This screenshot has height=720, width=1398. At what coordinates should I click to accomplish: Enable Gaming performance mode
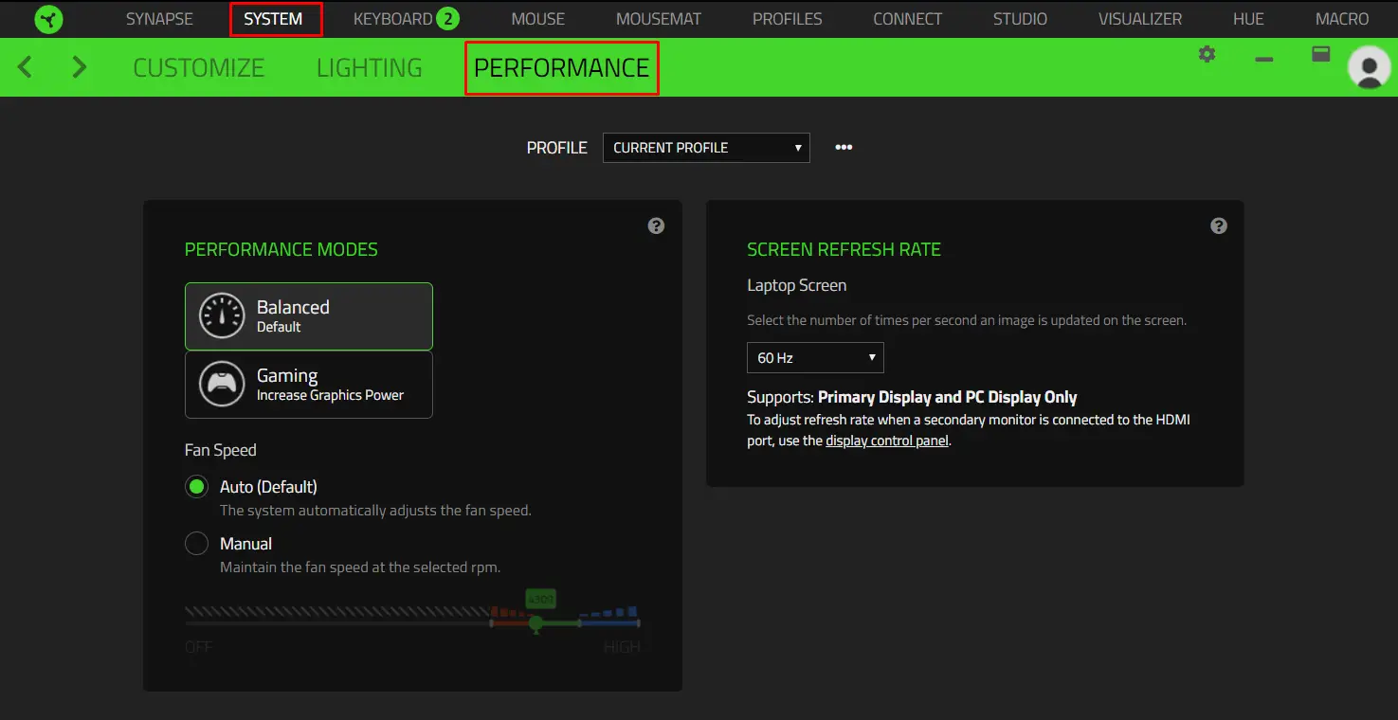[x=308, y=385]
